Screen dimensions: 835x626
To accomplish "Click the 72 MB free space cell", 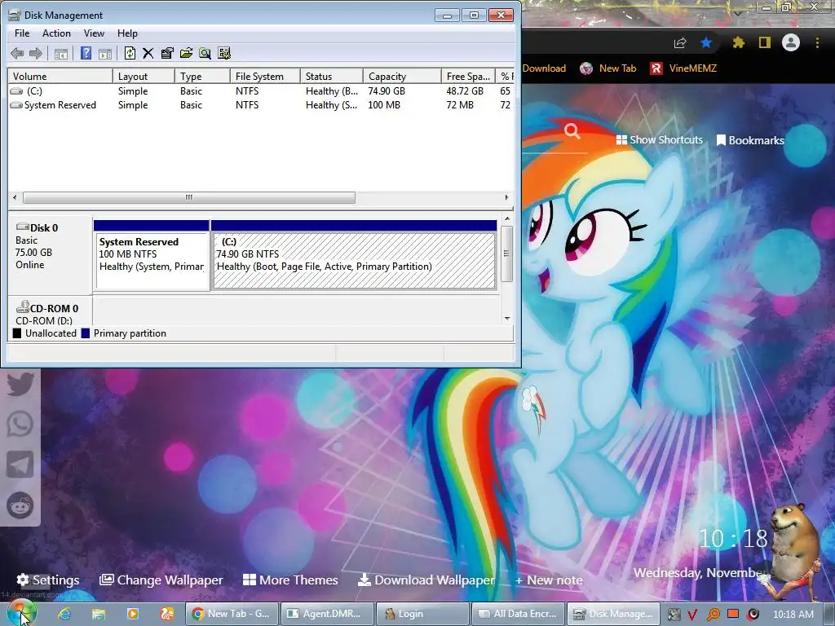I will [x=460, y=105].
